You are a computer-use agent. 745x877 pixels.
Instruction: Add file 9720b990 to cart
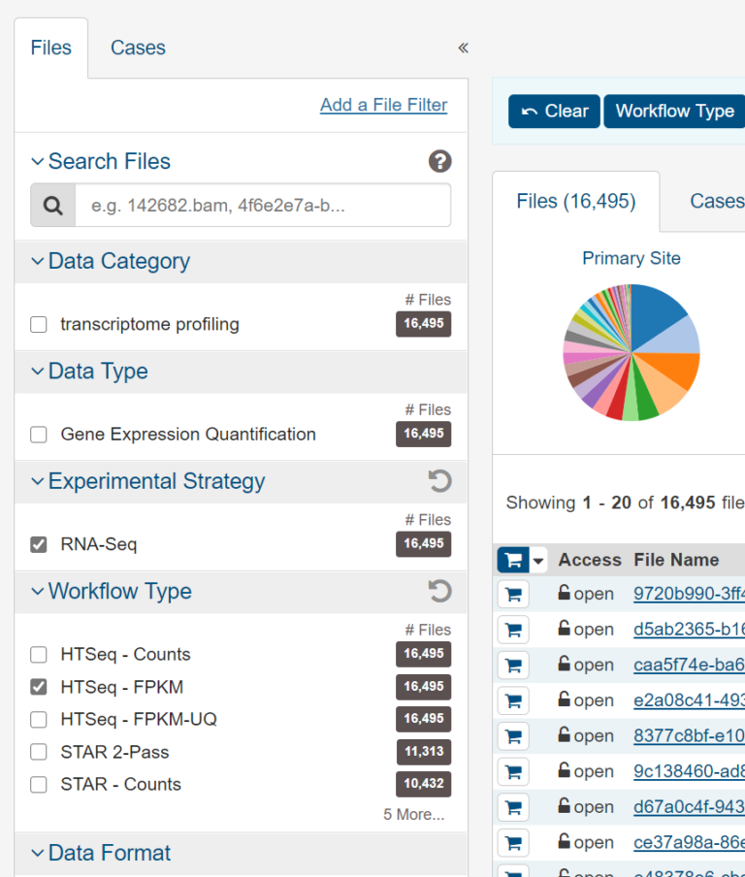513,594
